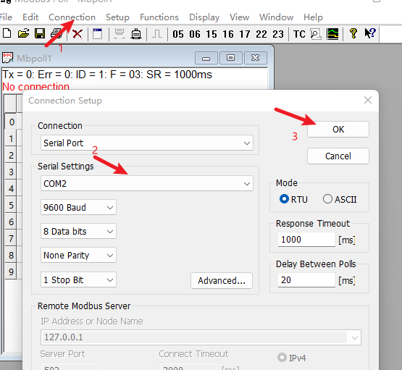Select the RTU mode radio button

pos(284,199)
